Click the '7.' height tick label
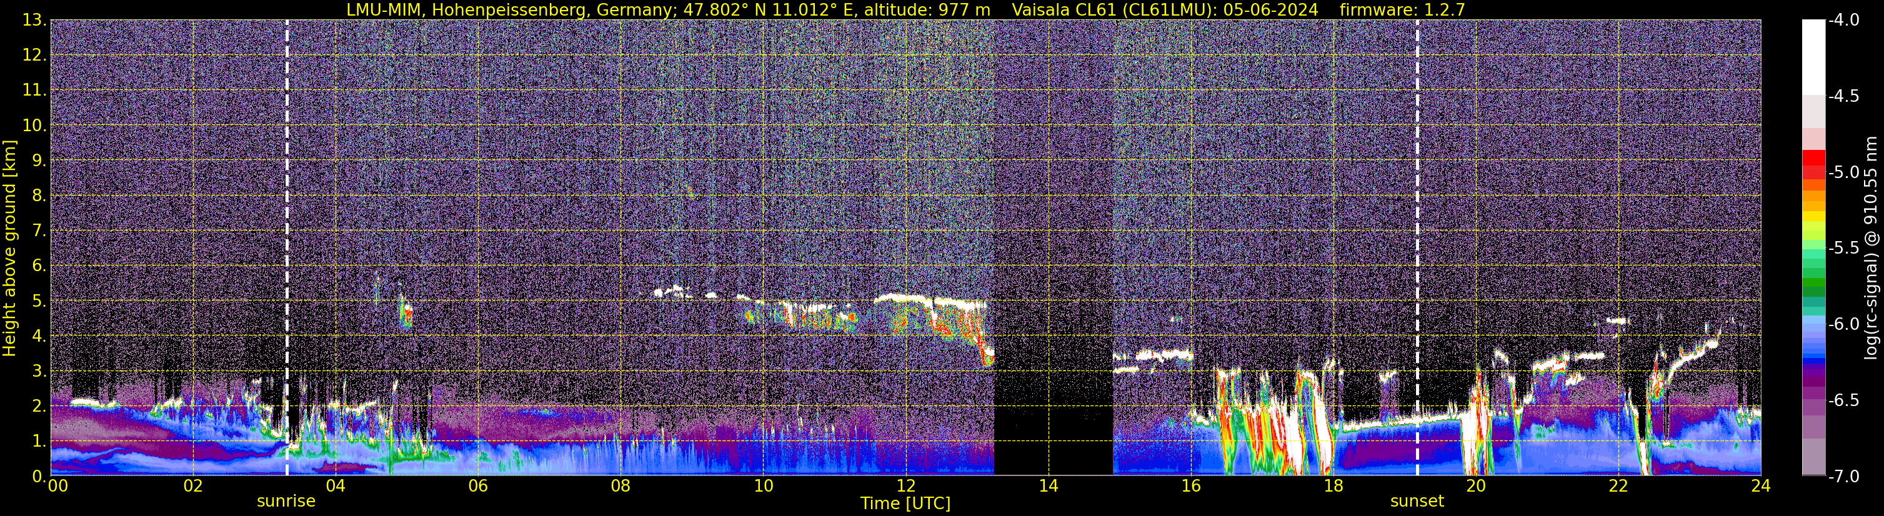 coord(38,231)
